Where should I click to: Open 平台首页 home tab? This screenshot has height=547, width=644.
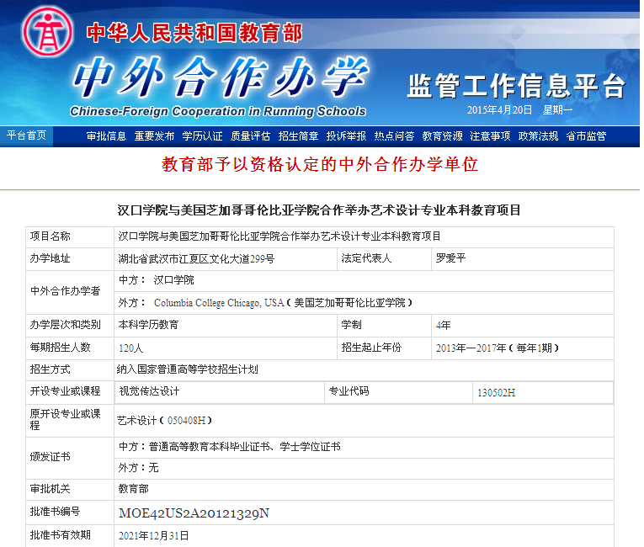(26, 135)
